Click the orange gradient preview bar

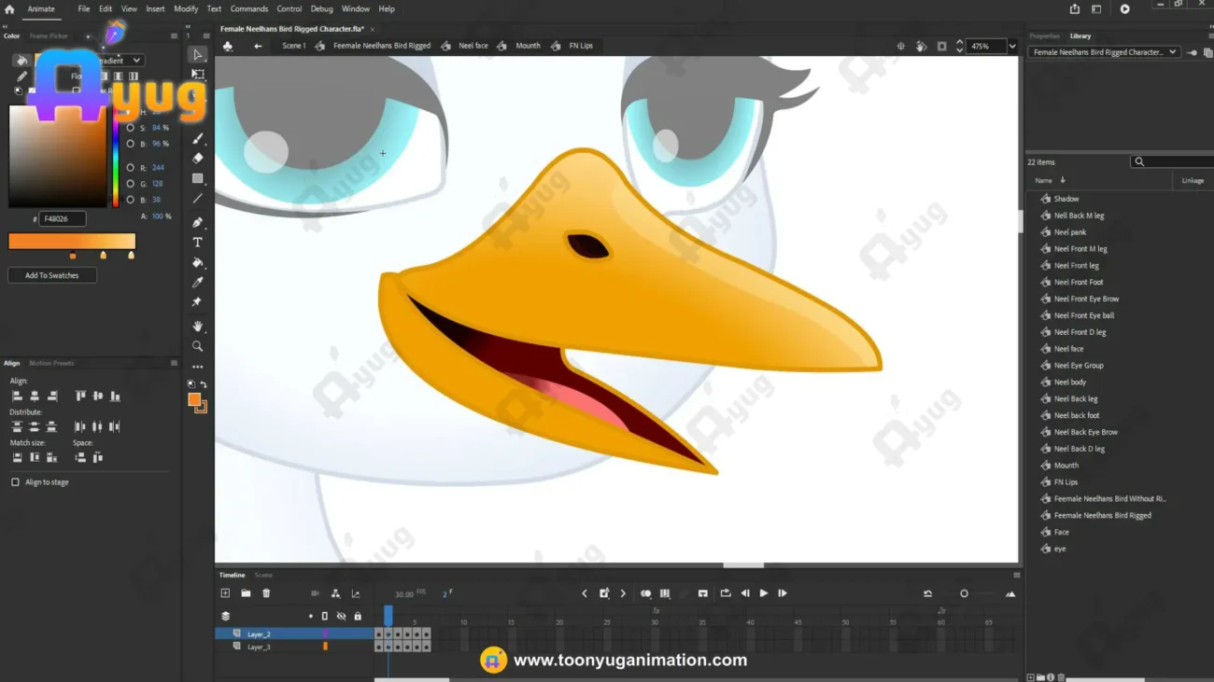pyautogui.click(x=72, y=241)
